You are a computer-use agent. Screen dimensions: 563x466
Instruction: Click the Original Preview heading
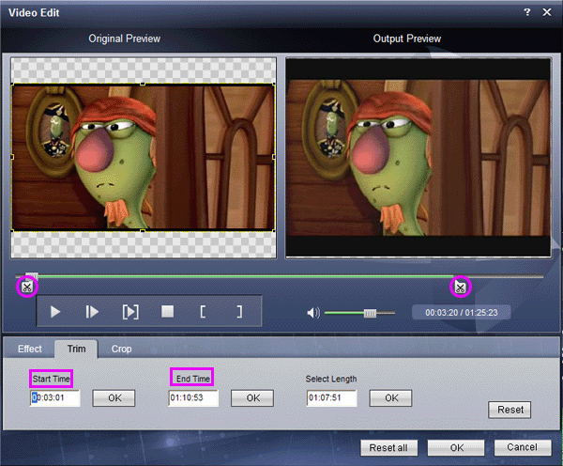point(124,39)
